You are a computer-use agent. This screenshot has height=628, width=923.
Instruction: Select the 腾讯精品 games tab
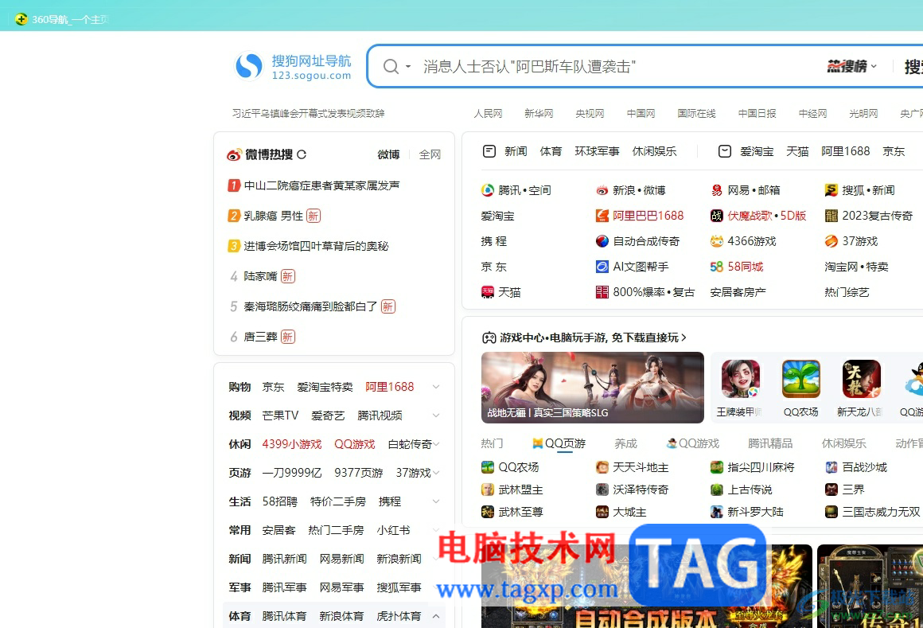click(770, 444)
